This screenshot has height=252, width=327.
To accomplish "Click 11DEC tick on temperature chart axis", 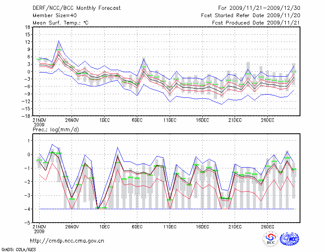I will pyautogui.click(x=170, y=120).
